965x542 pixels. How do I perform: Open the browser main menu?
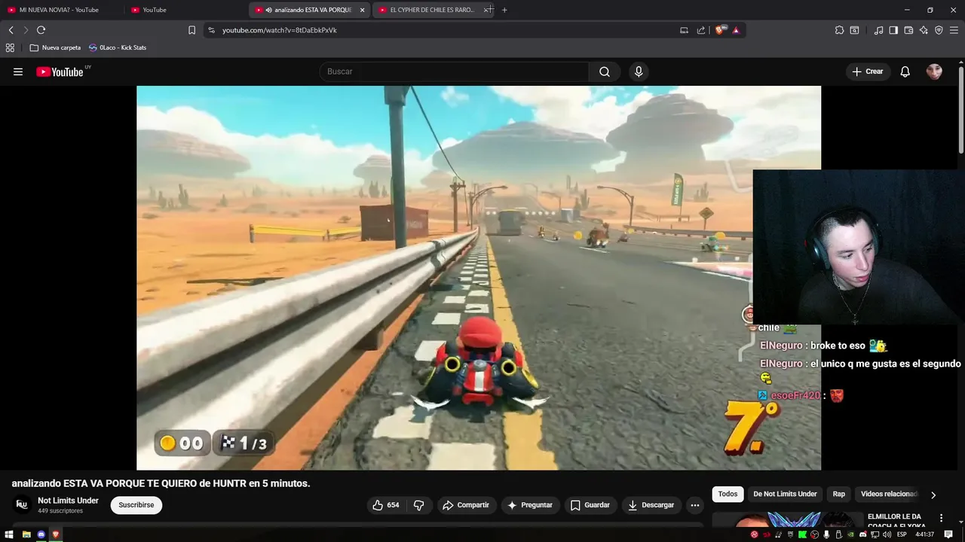pyautogui.click(x=954, y=30)
